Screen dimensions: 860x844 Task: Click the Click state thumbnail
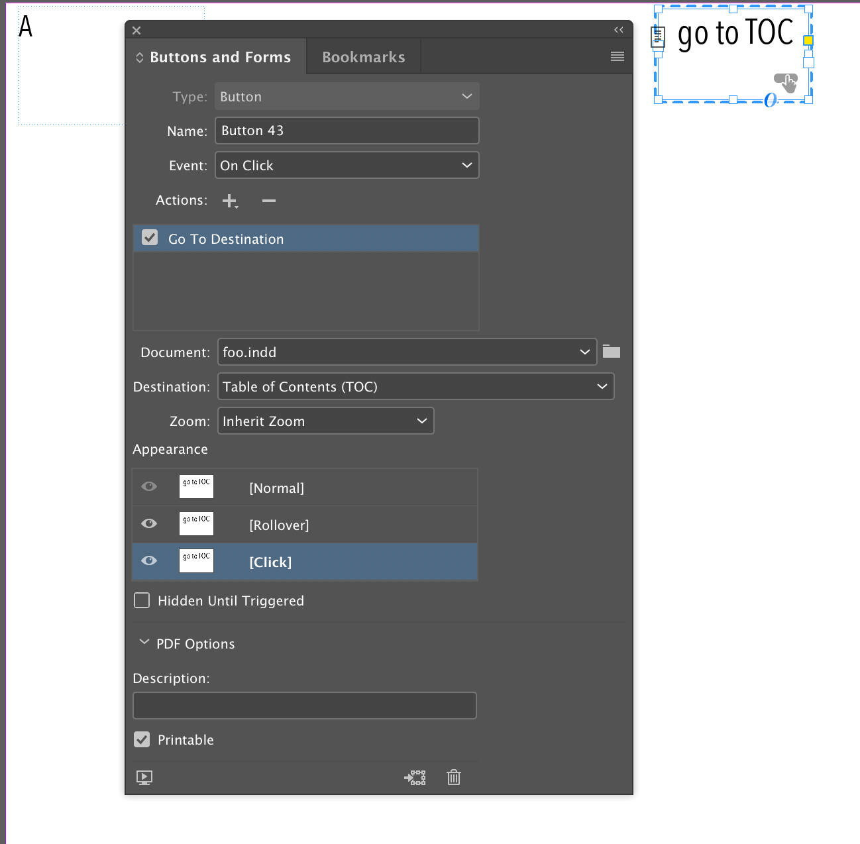coord(196,561)
